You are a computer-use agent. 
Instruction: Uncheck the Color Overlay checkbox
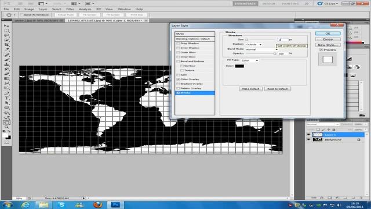coord(178,80)
